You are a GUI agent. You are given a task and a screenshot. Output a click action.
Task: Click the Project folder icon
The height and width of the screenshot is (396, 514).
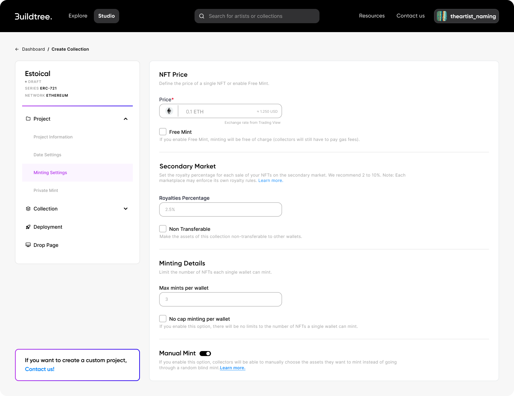click(x=28, y=119)
